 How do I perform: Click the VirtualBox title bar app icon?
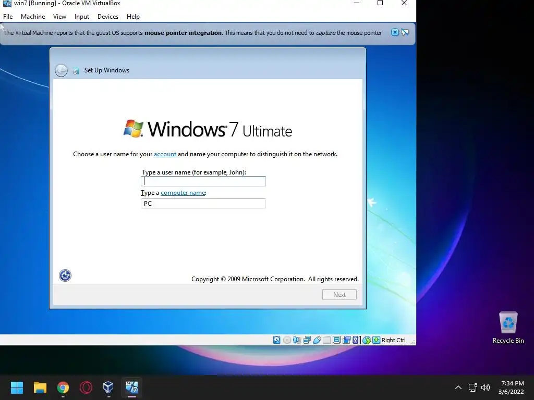tap(7, 3)
